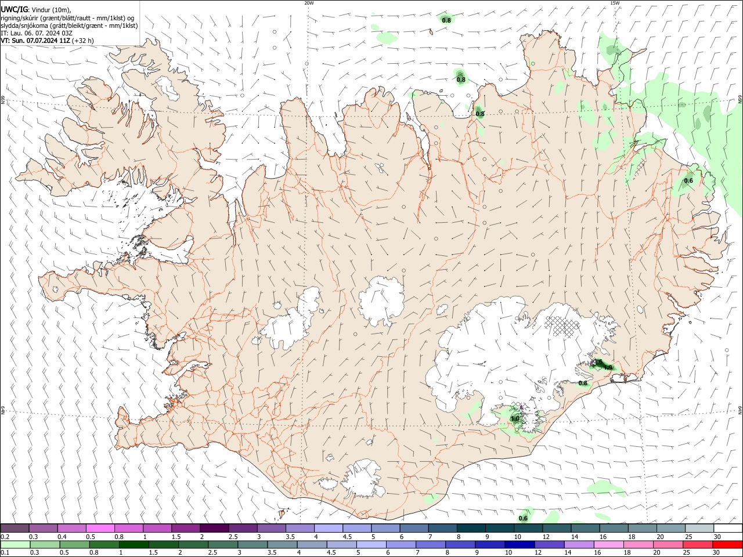Click the topmost '0.8' value at map's upper edge
Image resolution: width=743 pixels, height=557 pixels.
446,20
